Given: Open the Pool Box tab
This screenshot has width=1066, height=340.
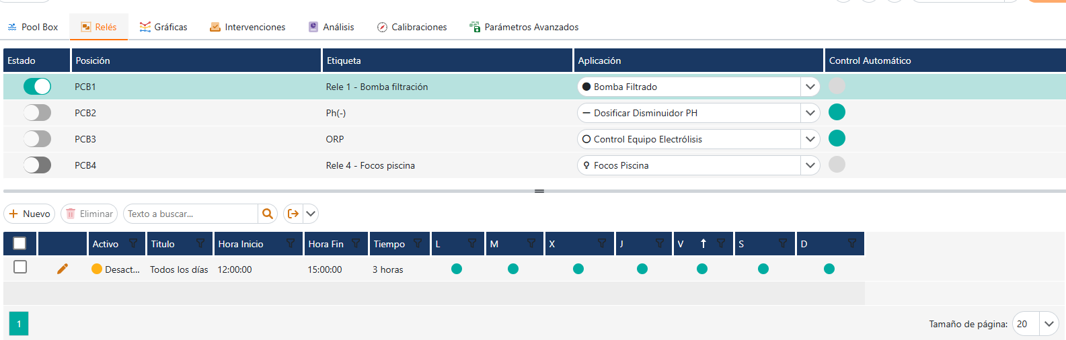Looking at the screenshot, I should tap(33, 27).
